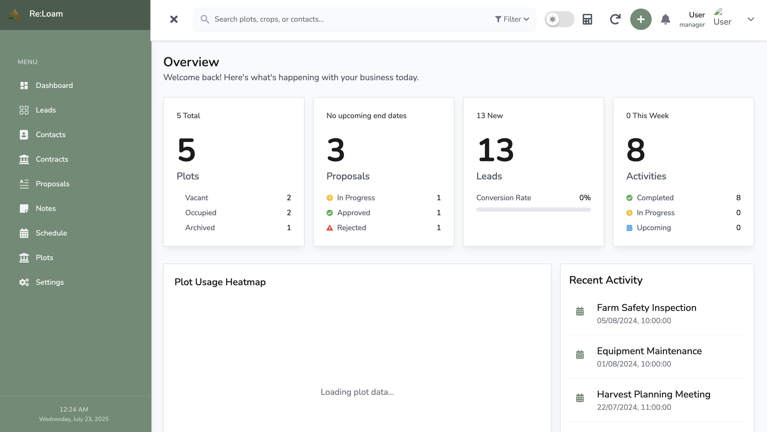The height and width of the screenshot is (432, 767).
Task: Open the Proposals section
Action: click(x=52, y=184)
